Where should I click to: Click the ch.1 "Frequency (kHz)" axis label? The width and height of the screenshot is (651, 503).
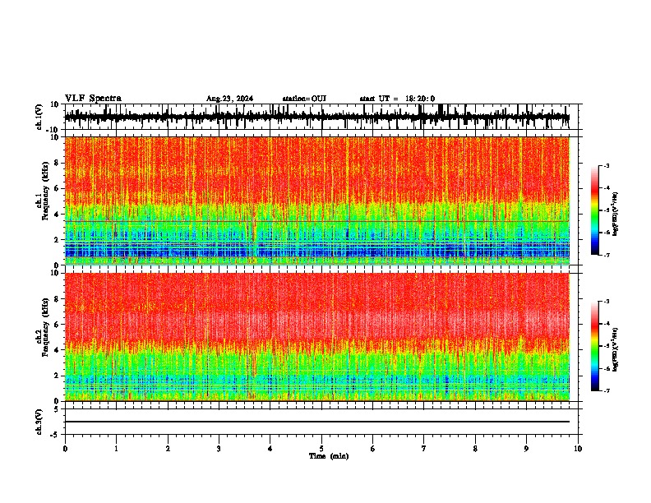[x=45, y=191]
